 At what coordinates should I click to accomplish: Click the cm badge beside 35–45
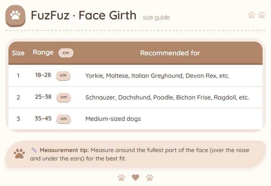[63, 119]
